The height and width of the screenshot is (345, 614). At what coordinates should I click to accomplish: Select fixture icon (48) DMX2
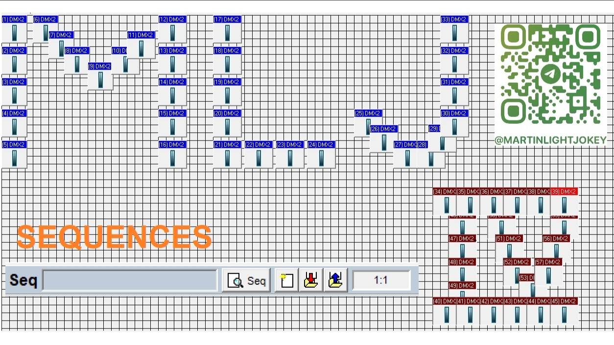[462, 270]
